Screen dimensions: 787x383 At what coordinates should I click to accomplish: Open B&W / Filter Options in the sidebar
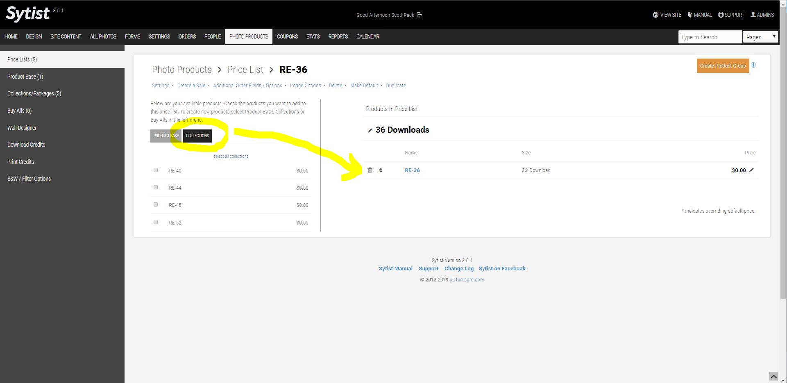[x=29, y=179]
